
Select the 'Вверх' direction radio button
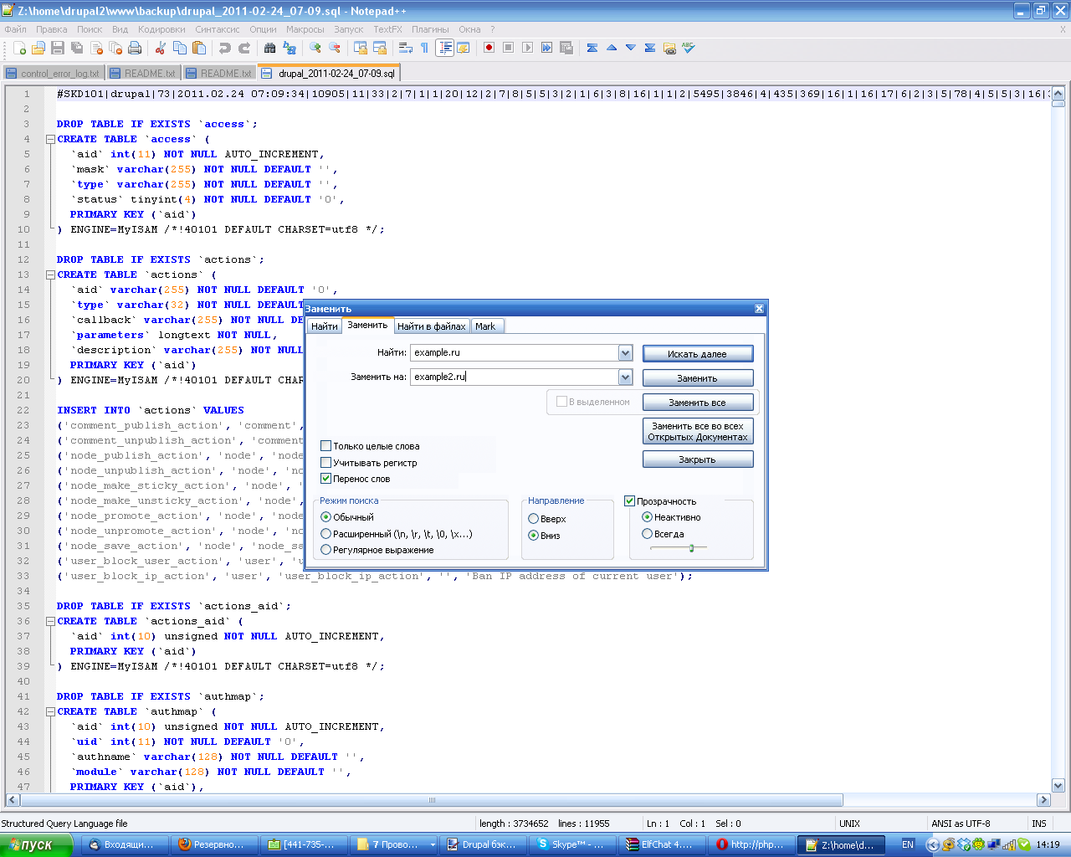coord(533,519)
